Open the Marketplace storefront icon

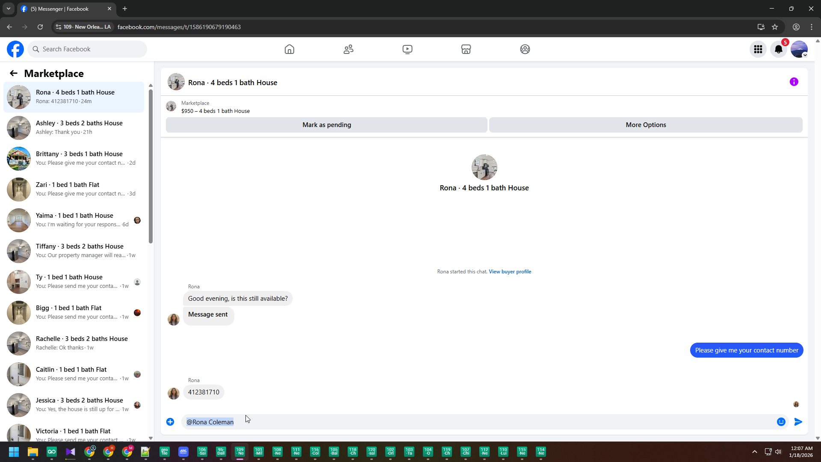click(x=466, y=49)
